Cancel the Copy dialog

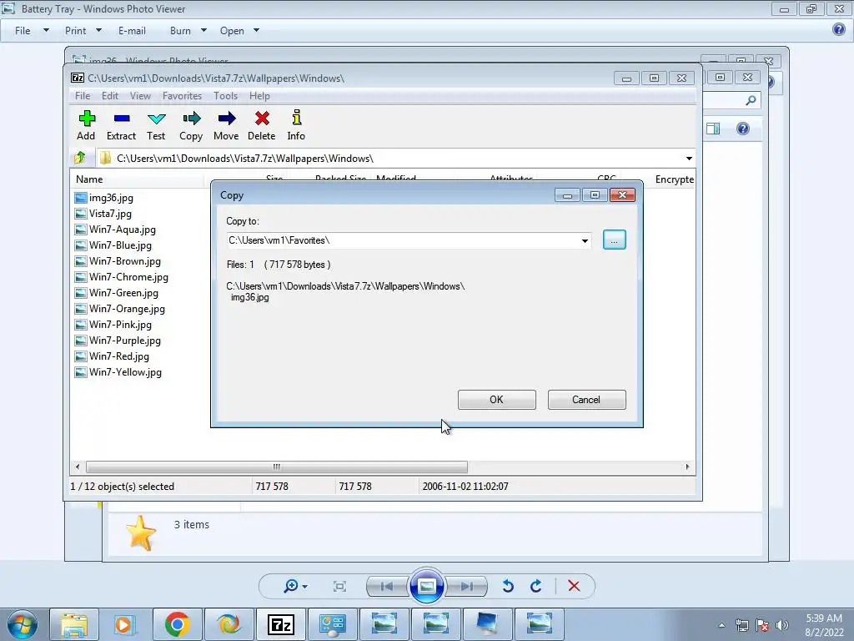tap(586, 400)
